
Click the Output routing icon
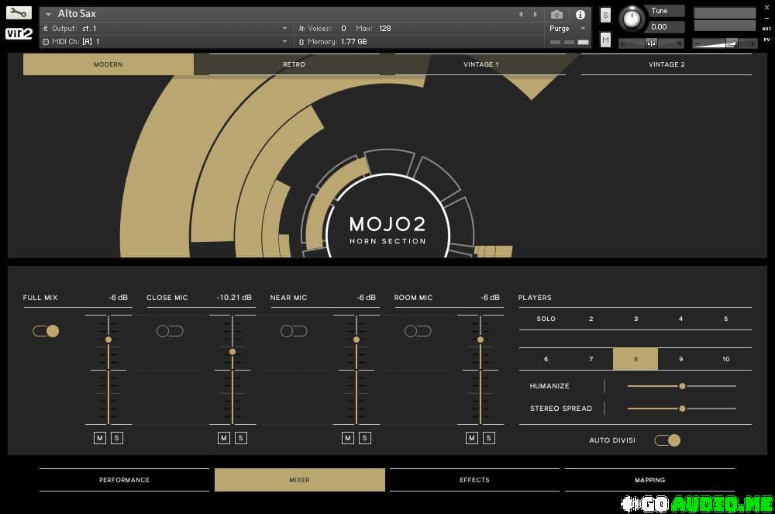click(x=46, y=29)
